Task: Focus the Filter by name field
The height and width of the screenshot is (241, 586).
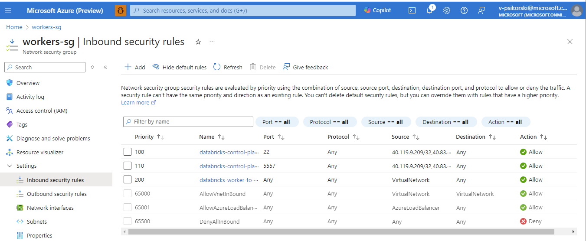Action: (x=188, y=122)
